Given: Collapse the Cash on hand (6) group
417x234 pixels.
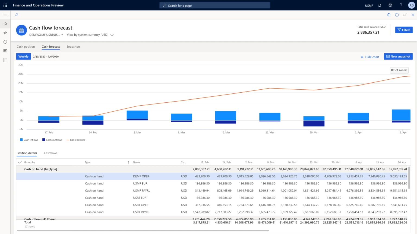Looking at the screenshot, I should click(x=41, y=169).
